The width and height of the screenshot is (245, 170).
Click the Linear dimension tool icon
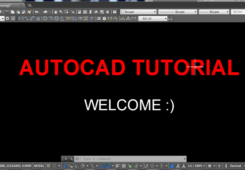pos(21,18)
